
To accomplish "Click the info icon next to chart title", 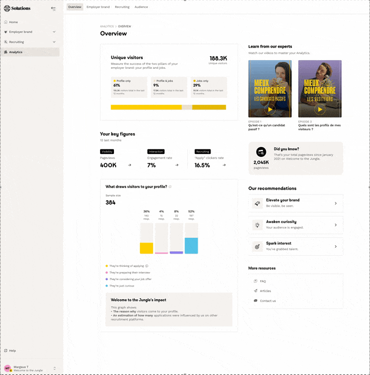I will click(170, 187).
